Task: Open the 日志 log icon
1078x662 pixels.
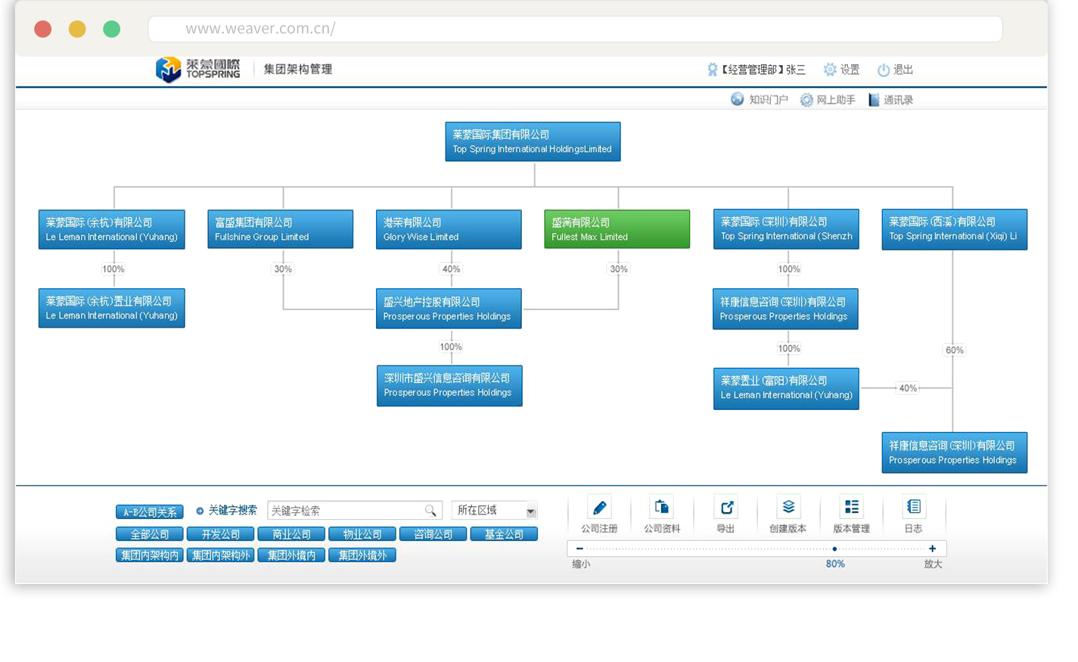Action: pyautogui.click(x=914, y=508)
